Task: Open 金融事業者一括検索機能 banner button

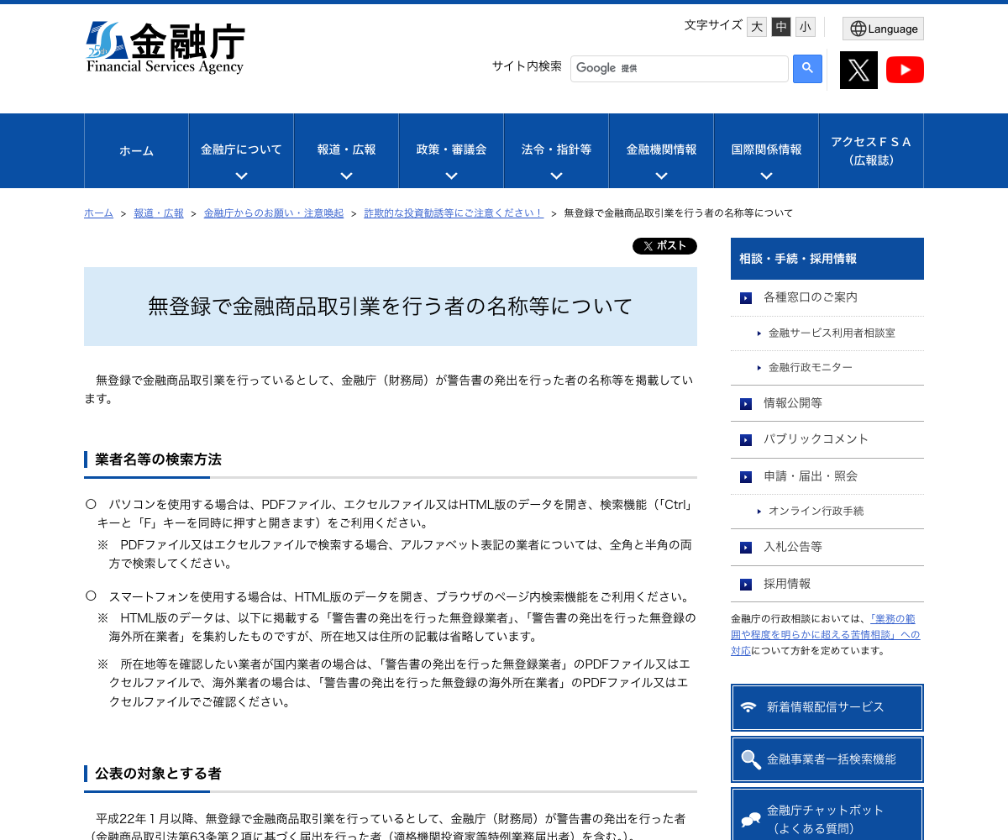Action: (x=827, y=759)
